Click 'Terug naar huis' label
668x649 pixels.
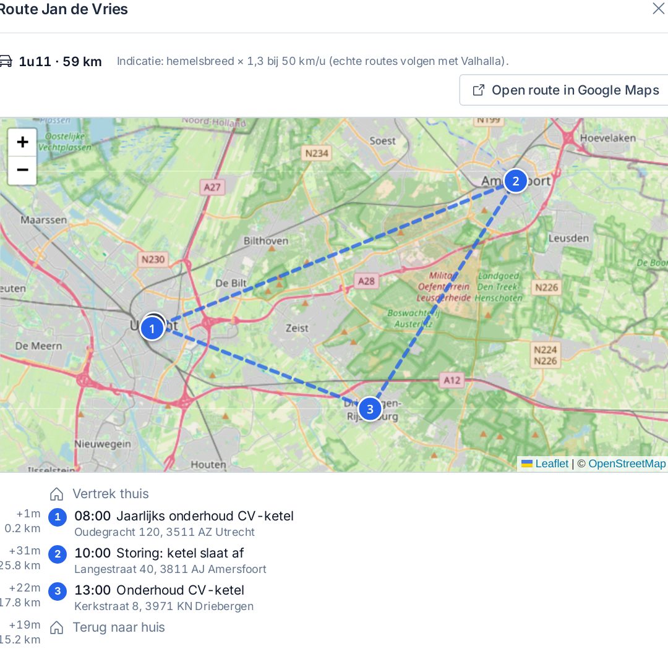(x=119, y=628)
